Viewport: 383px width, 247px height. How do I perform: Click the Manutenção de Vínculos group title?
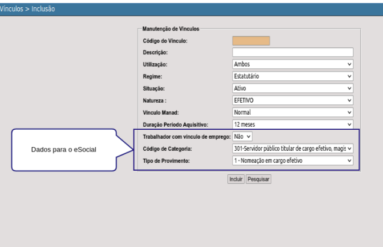pos(171,29)
